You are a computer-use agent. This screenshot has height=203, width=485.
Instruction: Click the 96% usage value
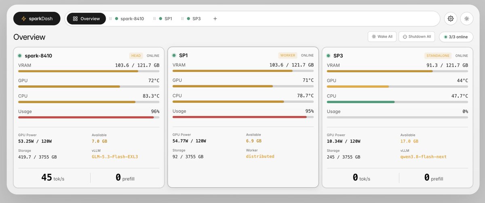click(155, 111)
